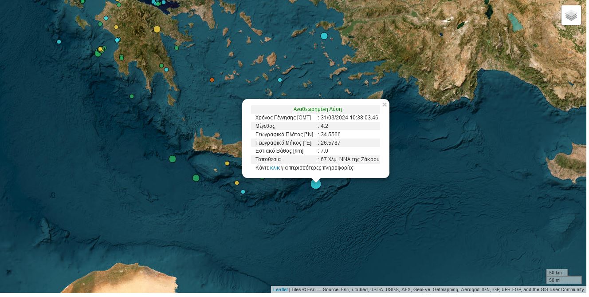Select the orange earthquake marker
The width and height of the screenshot is (589, 297).
[212, 80]
